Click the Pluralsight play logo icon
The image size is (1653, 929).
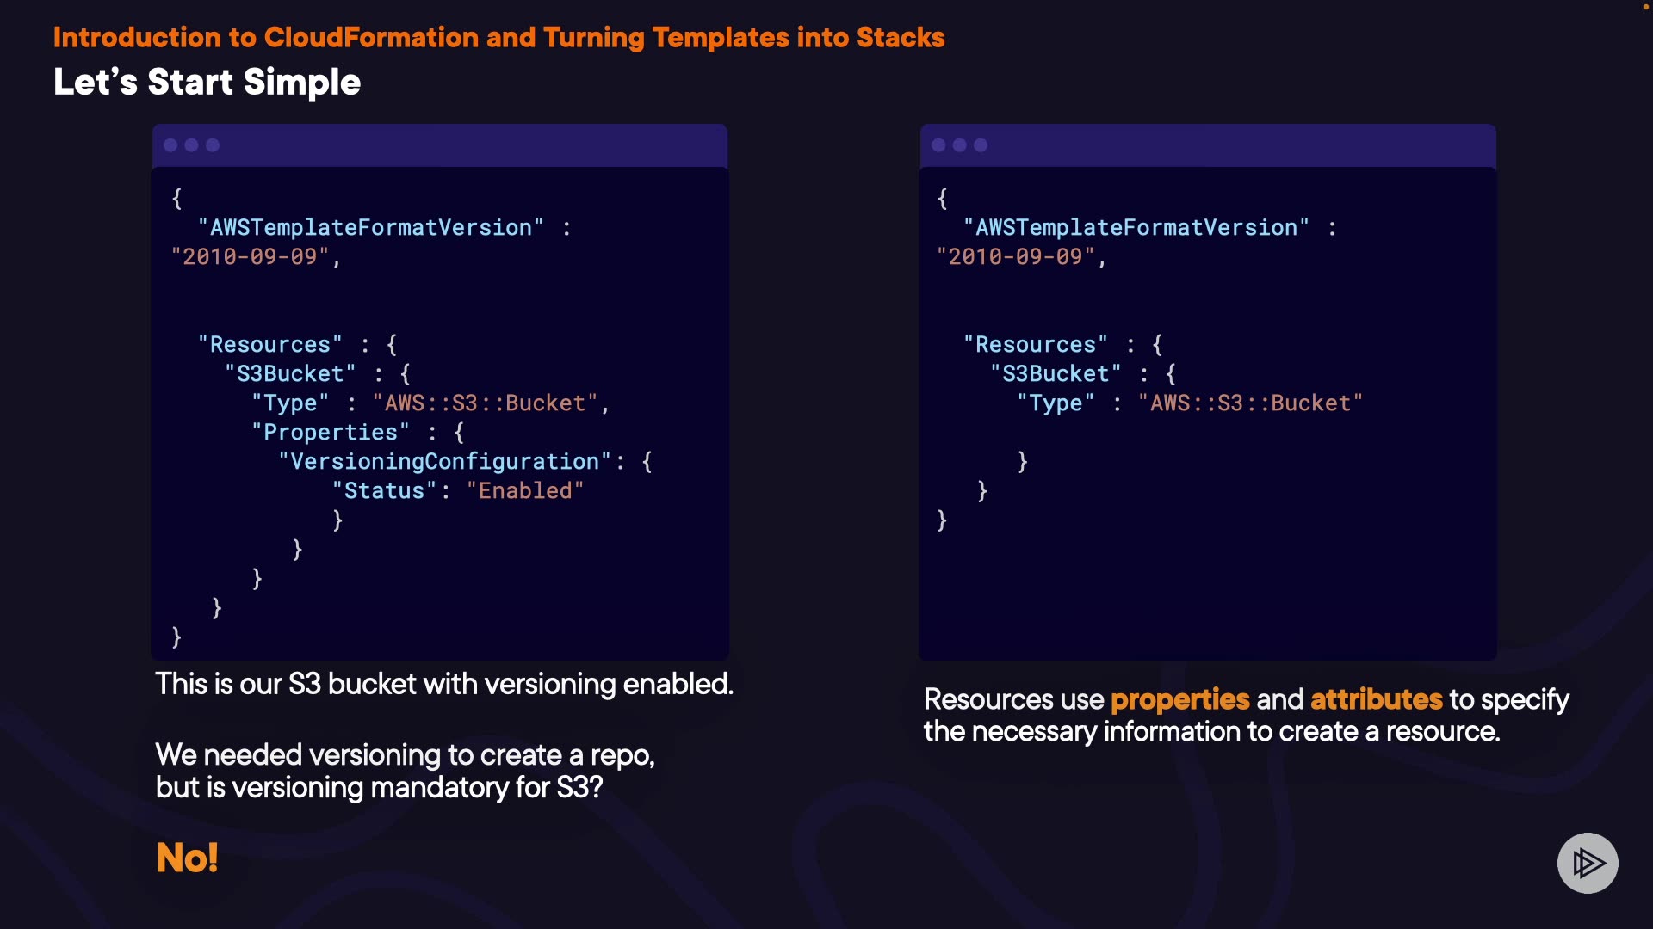pos(1587,863)
